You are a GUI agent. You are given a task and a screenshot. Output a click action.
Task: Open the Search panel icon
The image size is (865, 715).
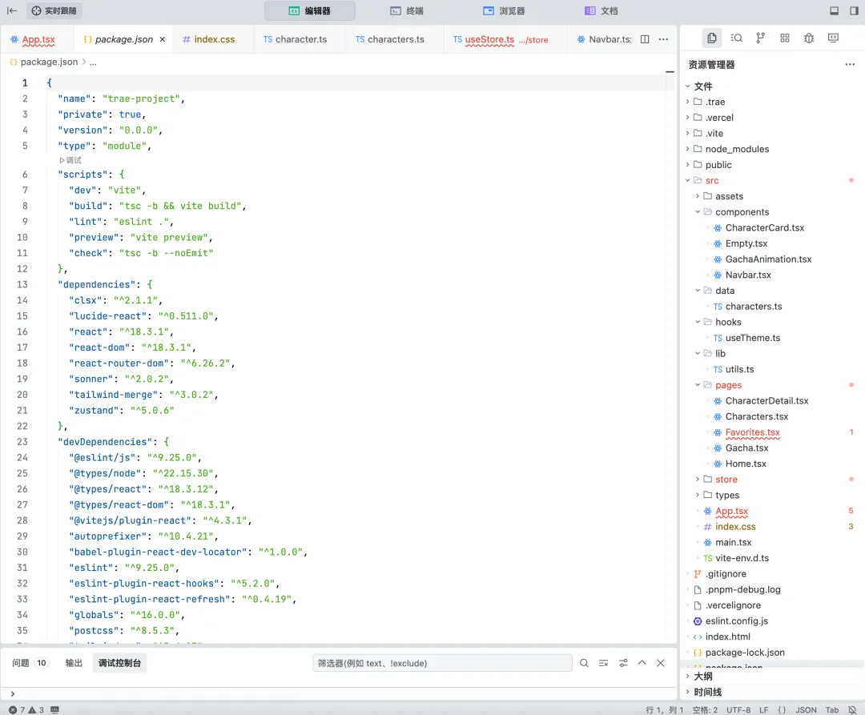tap(736, 38)
